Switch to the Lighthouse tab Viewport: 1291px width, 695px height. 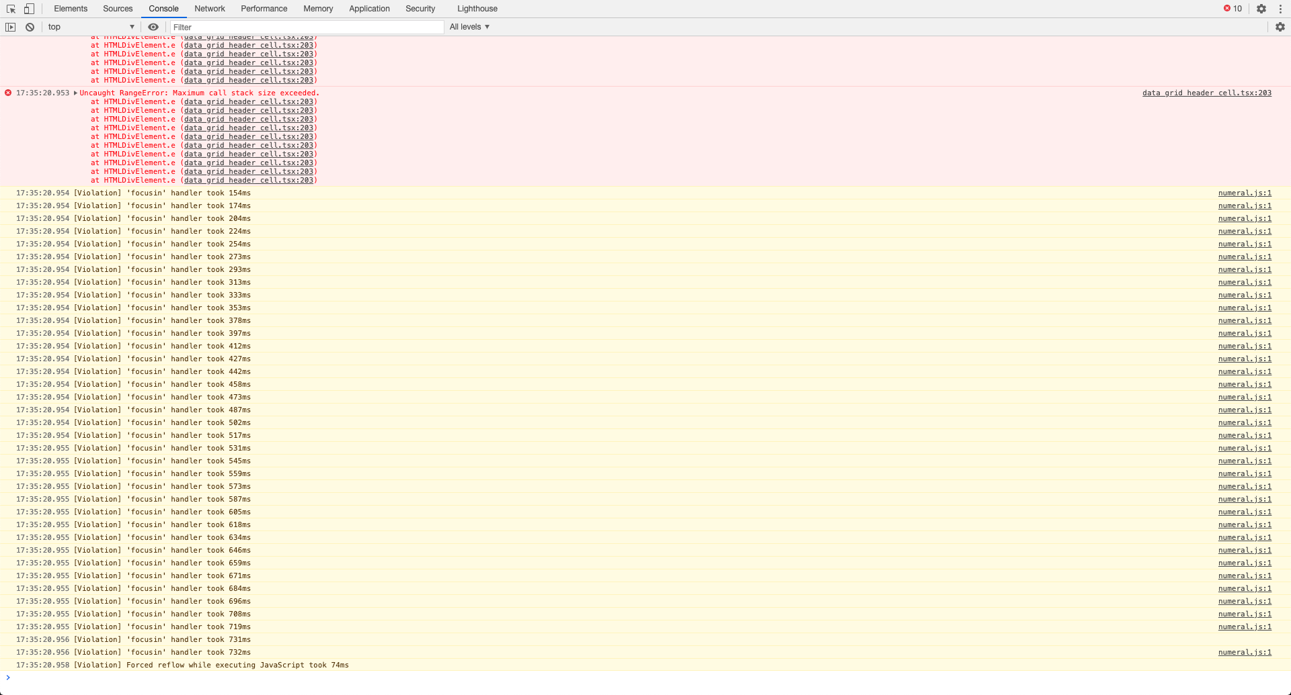click(x=477, y=9)
